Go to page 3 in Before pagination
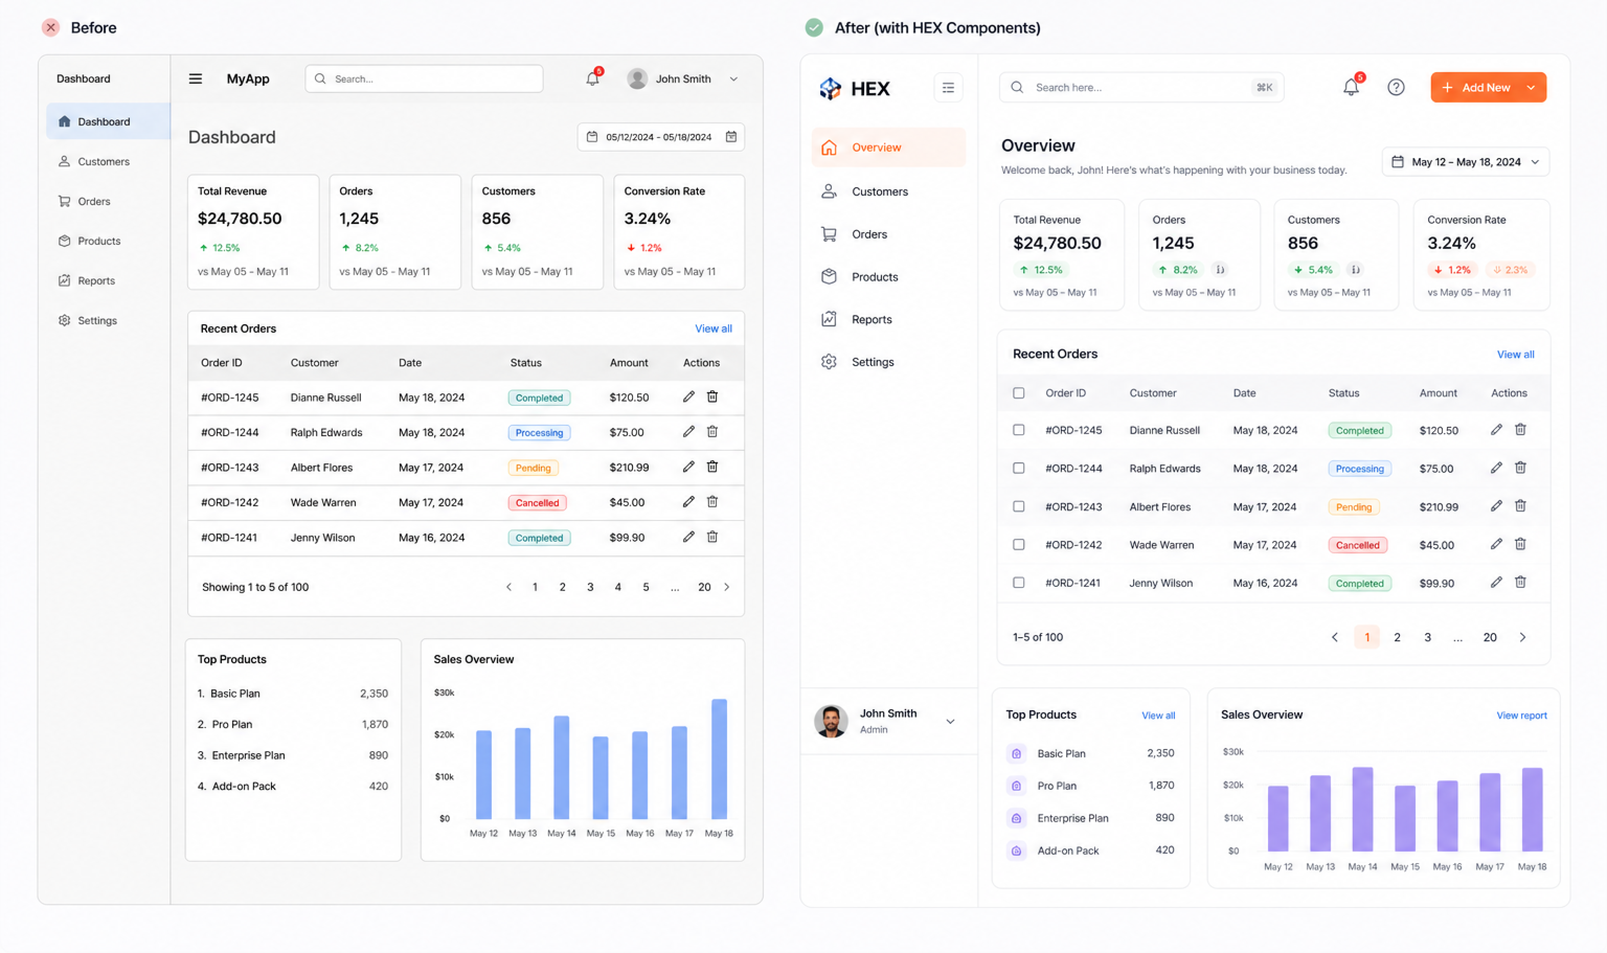The height and width of the screenshot is (953, 1607). click(590, 587)
